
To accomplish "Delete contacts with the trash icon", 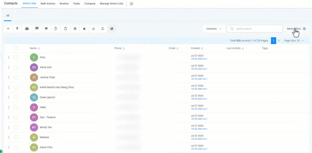I will pos(75,29).
